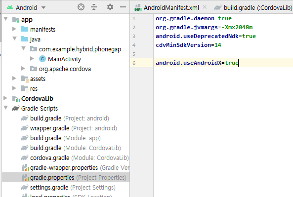Collapse the app module tree
Image resolution: width=293 pixels, height=197 pixels.
click(6, 19)
